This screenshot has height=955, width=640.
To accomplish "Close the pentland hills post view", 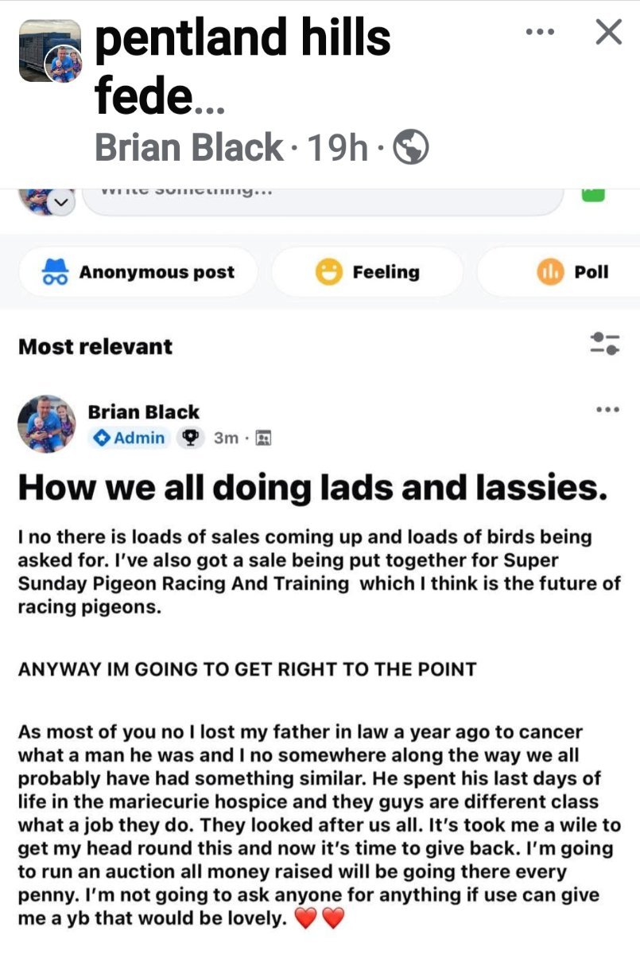I will click(608, 33).
